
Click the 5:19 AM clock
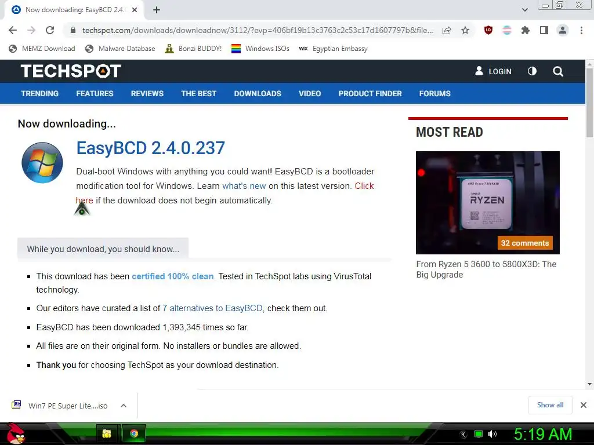(x=542, y=435)
